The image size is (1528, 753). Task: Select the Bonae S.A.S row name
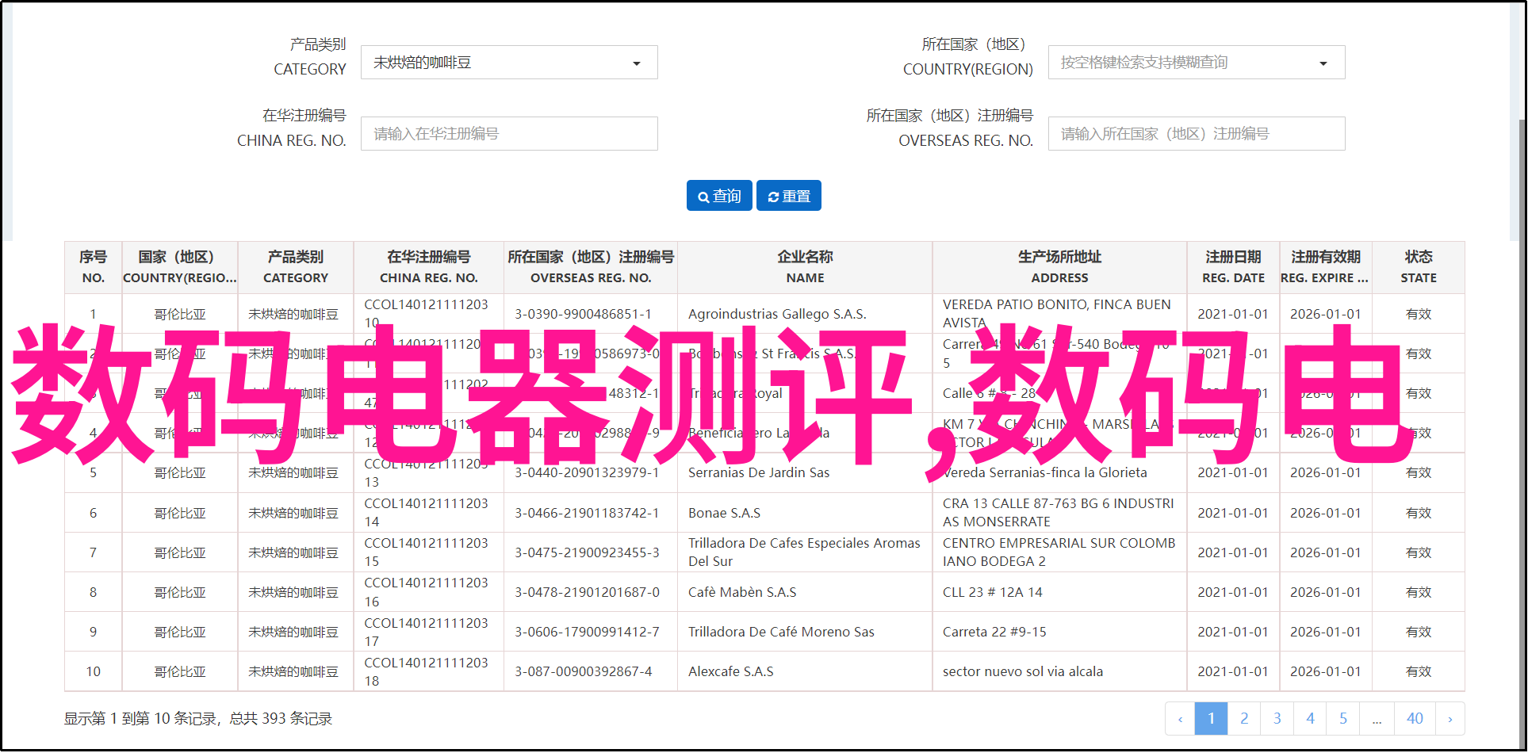[724, 513]
